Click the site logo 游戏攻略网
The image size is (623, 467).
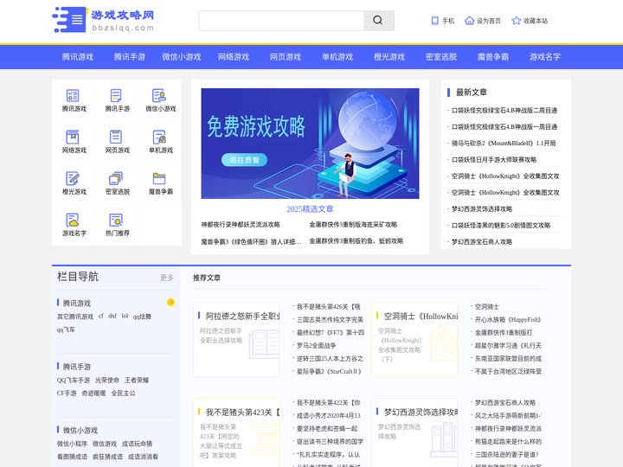coord(103,20)
